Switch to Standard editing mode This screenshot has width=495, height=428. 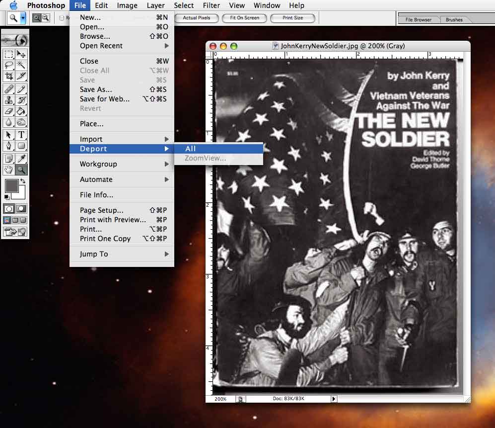tap(9, 209)
